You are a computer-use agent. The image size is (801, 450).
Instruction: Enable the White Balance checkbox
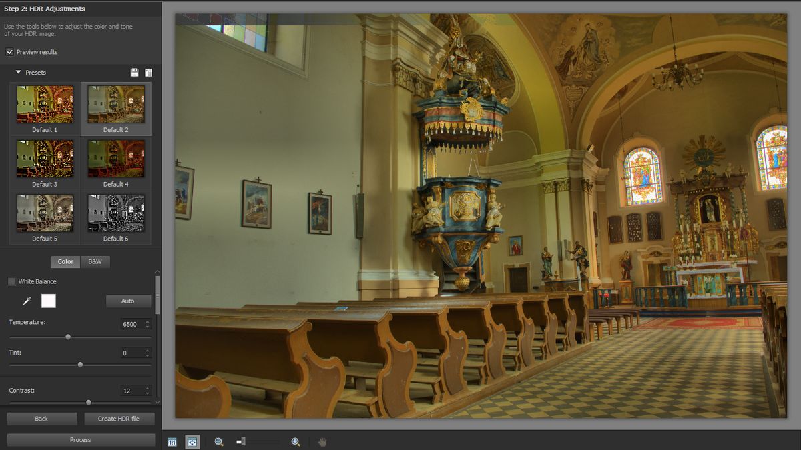(x=11, y=281)
